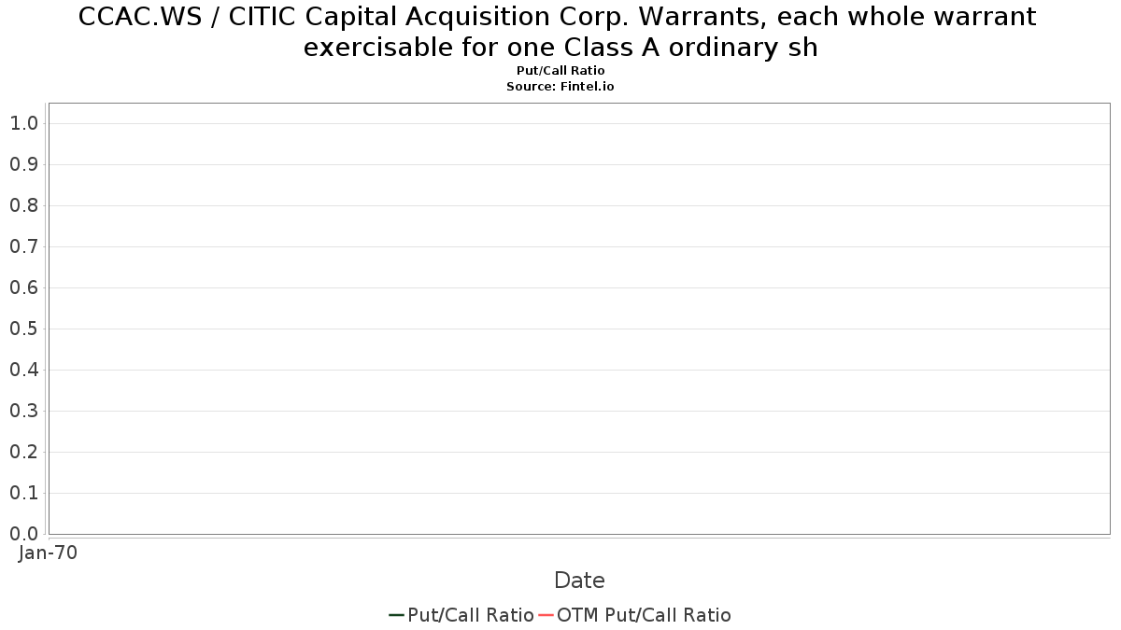This screenshot has width=1121, height=630.
Task: Click the 0.6 y-axis label
Action: (23, 287)
